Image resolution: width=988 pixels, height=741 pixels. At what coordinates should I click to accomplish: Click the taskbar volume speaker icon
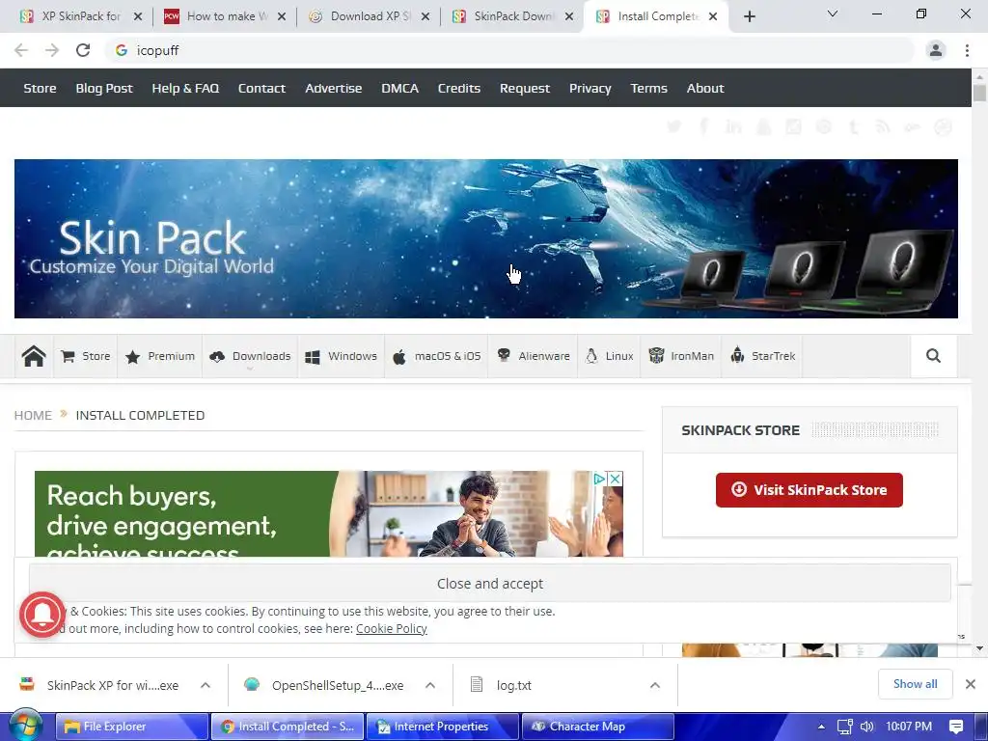click(867, 727)
